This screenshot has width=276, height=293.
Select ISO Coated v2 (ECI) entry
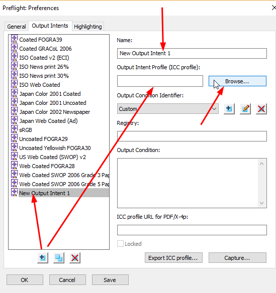pyautogui.click(x=44, y=58)
